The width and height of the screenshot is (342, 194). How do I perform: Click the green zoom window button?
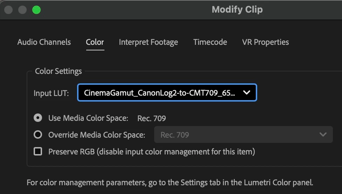[36, 10]
